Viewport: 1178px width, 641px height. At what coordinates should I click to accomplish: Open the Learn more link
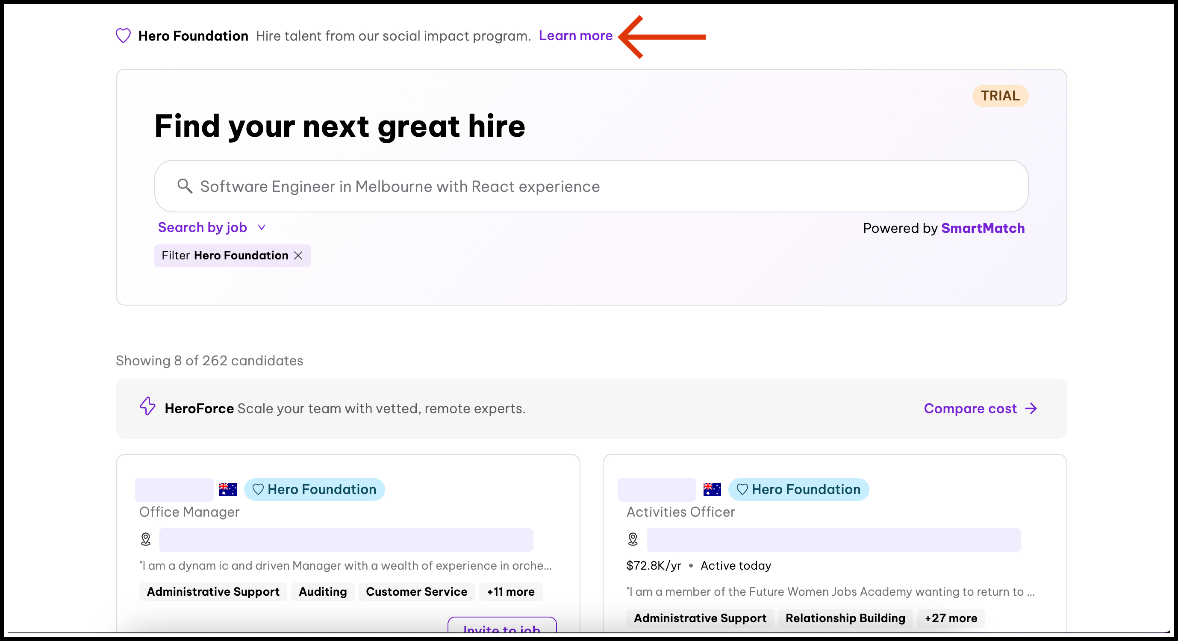tap(575, 35)
